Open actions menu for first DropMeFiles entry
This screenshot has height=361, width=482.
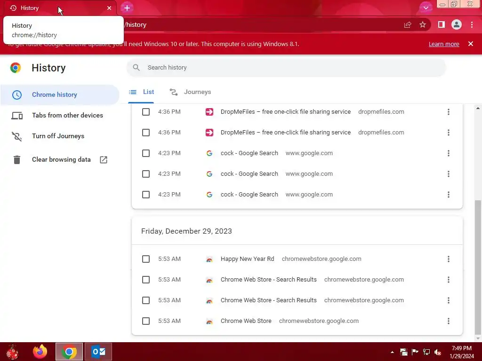[449, 112]
